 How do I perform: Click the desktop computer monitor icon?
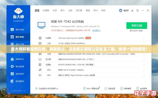(x=41, y=25)
